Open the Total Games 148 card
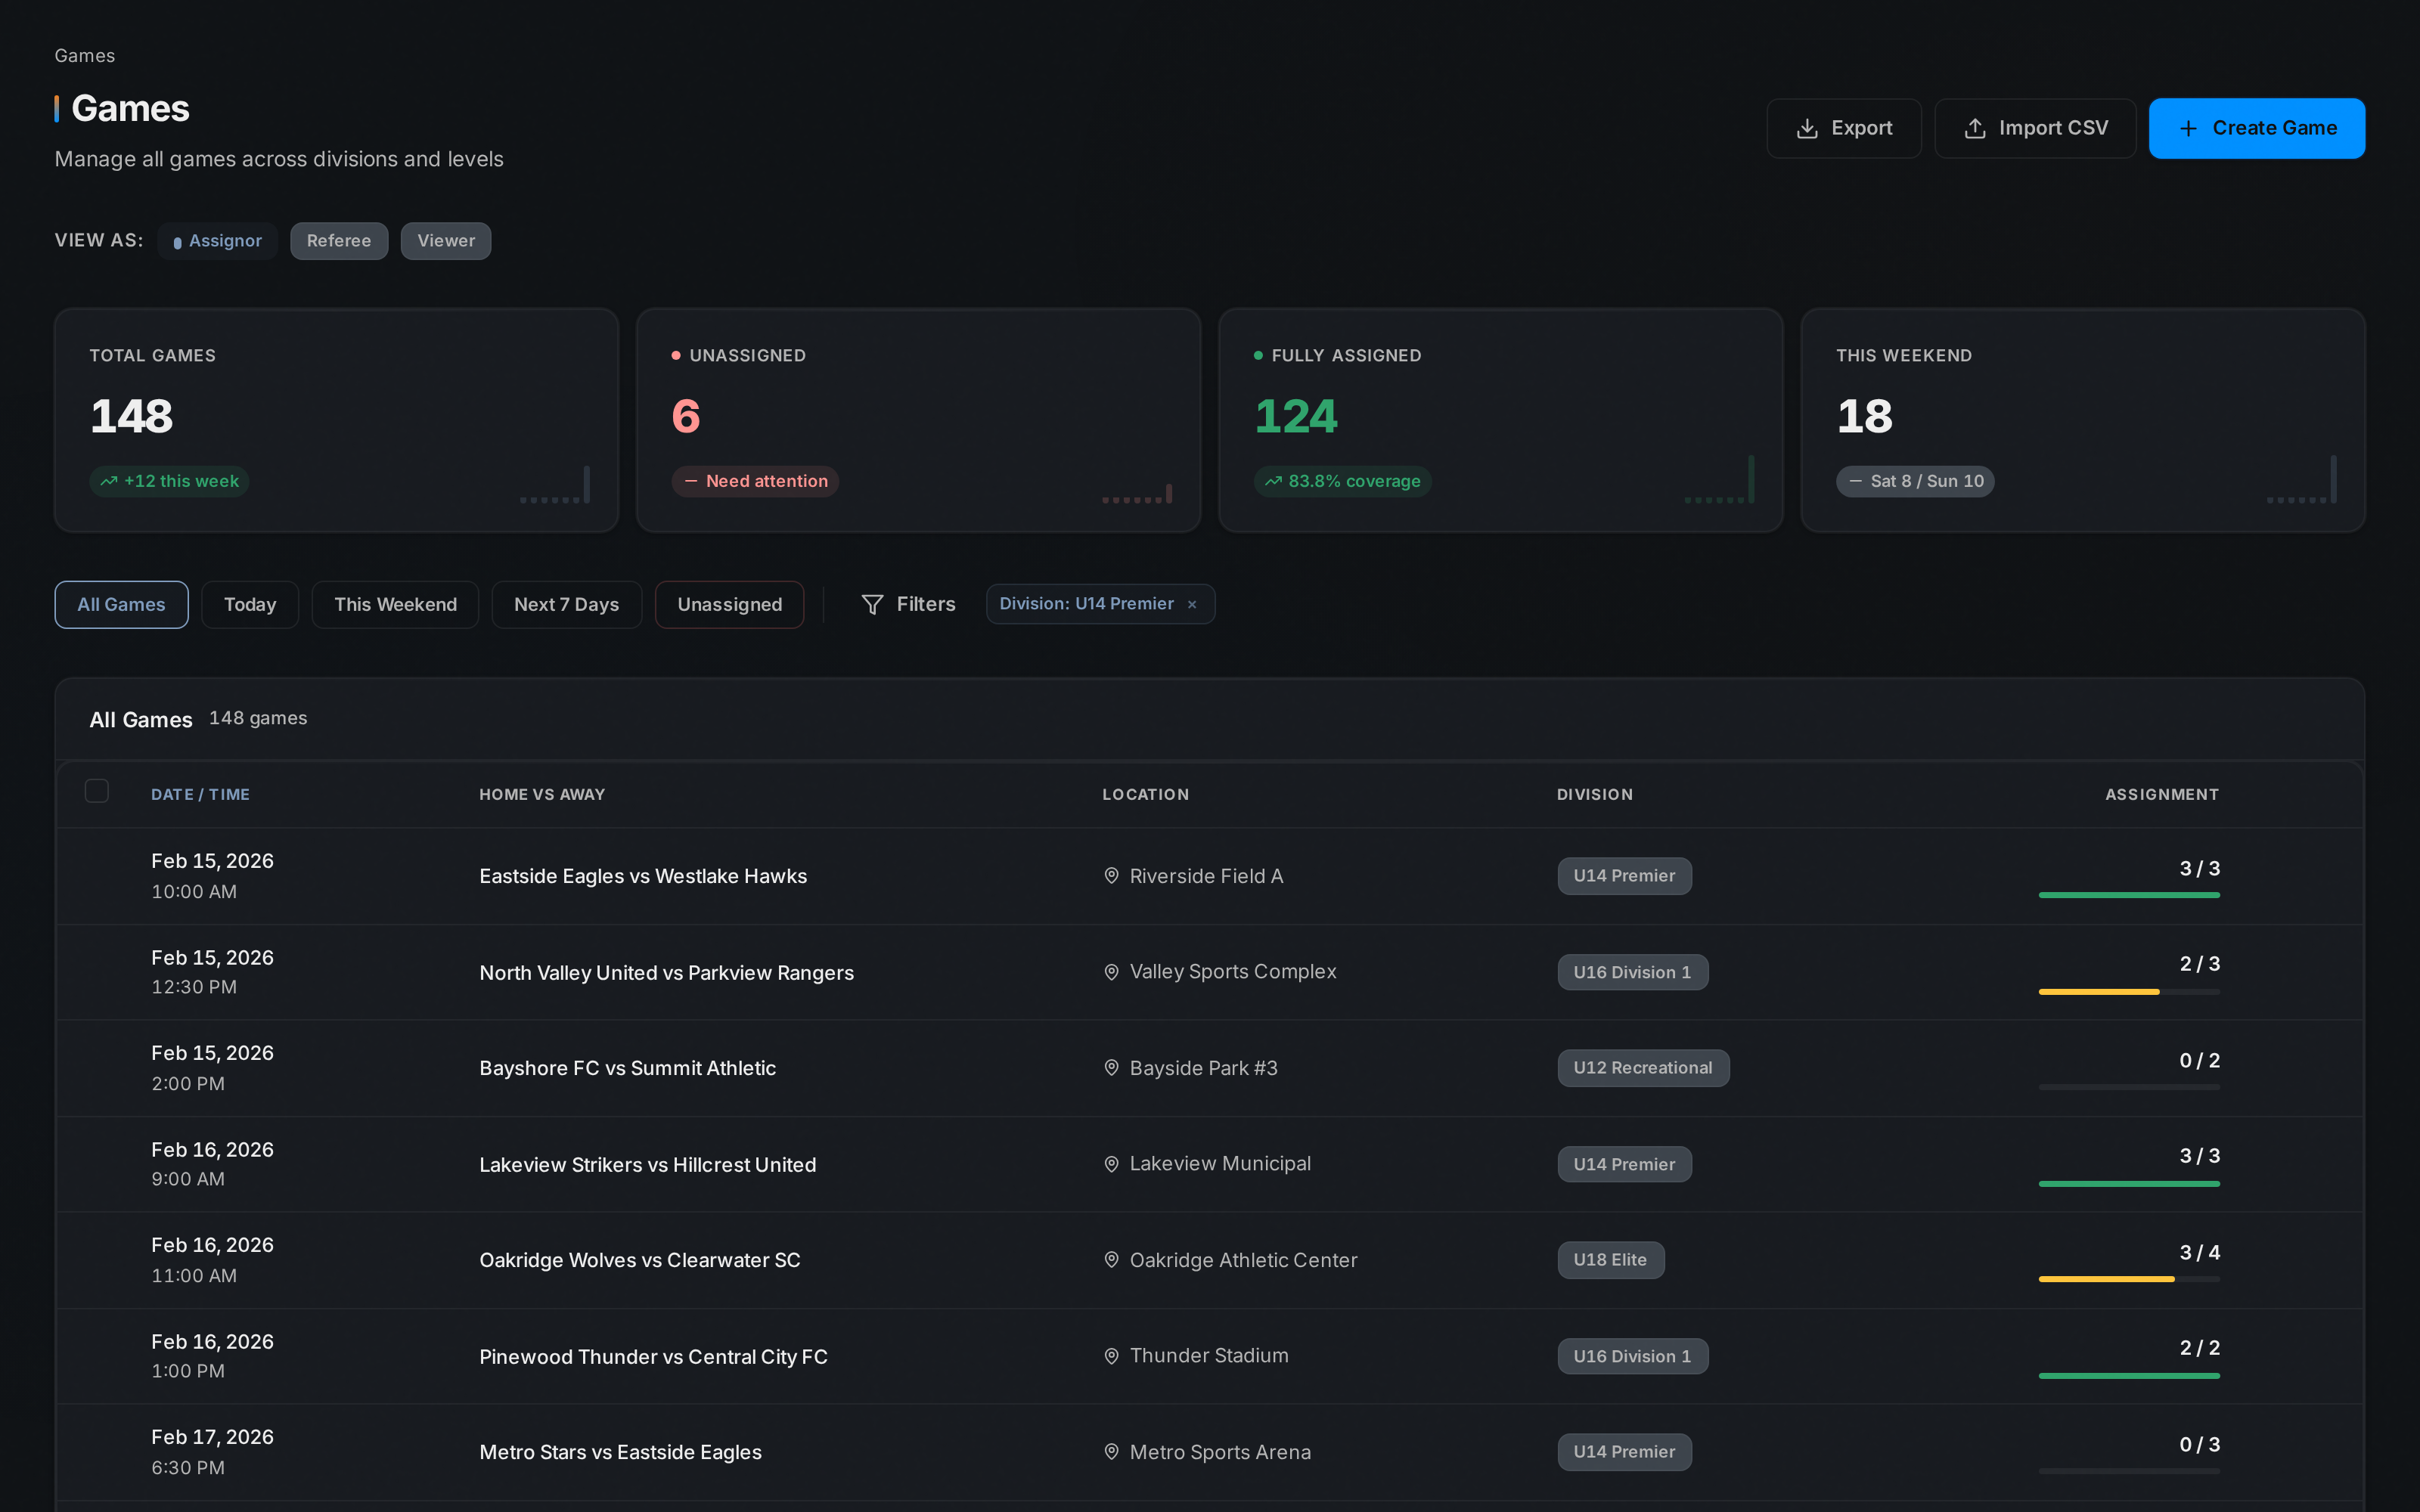Screen dimensions: 2420x1512 click(x=336, y=420)
